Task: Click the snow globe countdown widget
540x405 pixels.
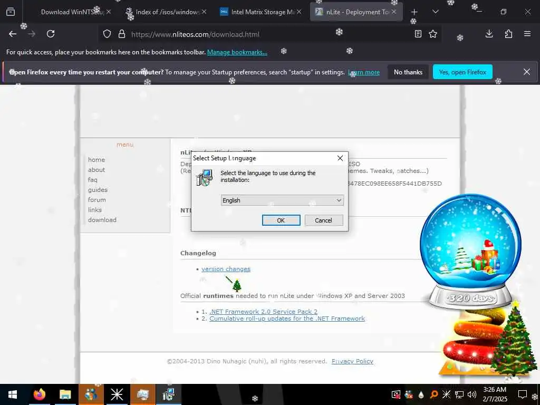Action: [470, 250]
